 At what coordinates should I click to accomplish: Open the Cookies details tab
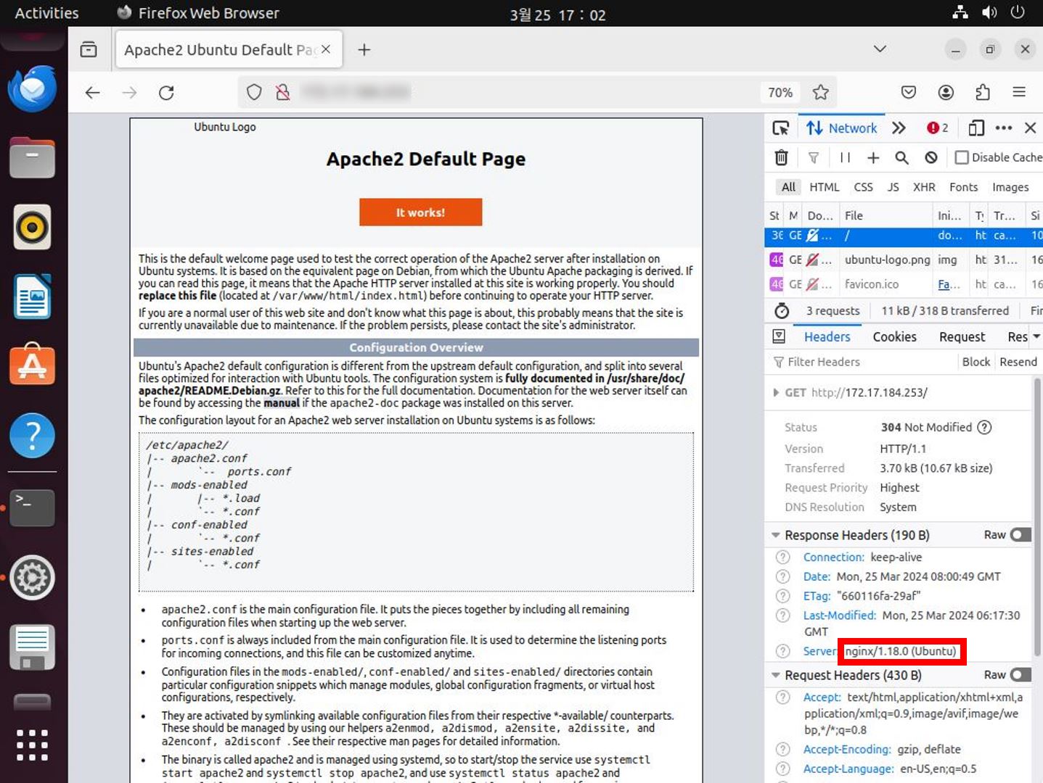coord(894,336)
